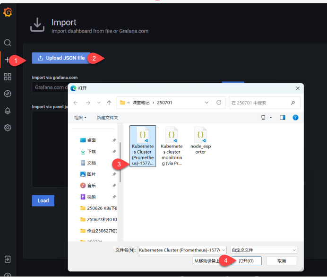Click the Upload JSON file button

(61, 58)
